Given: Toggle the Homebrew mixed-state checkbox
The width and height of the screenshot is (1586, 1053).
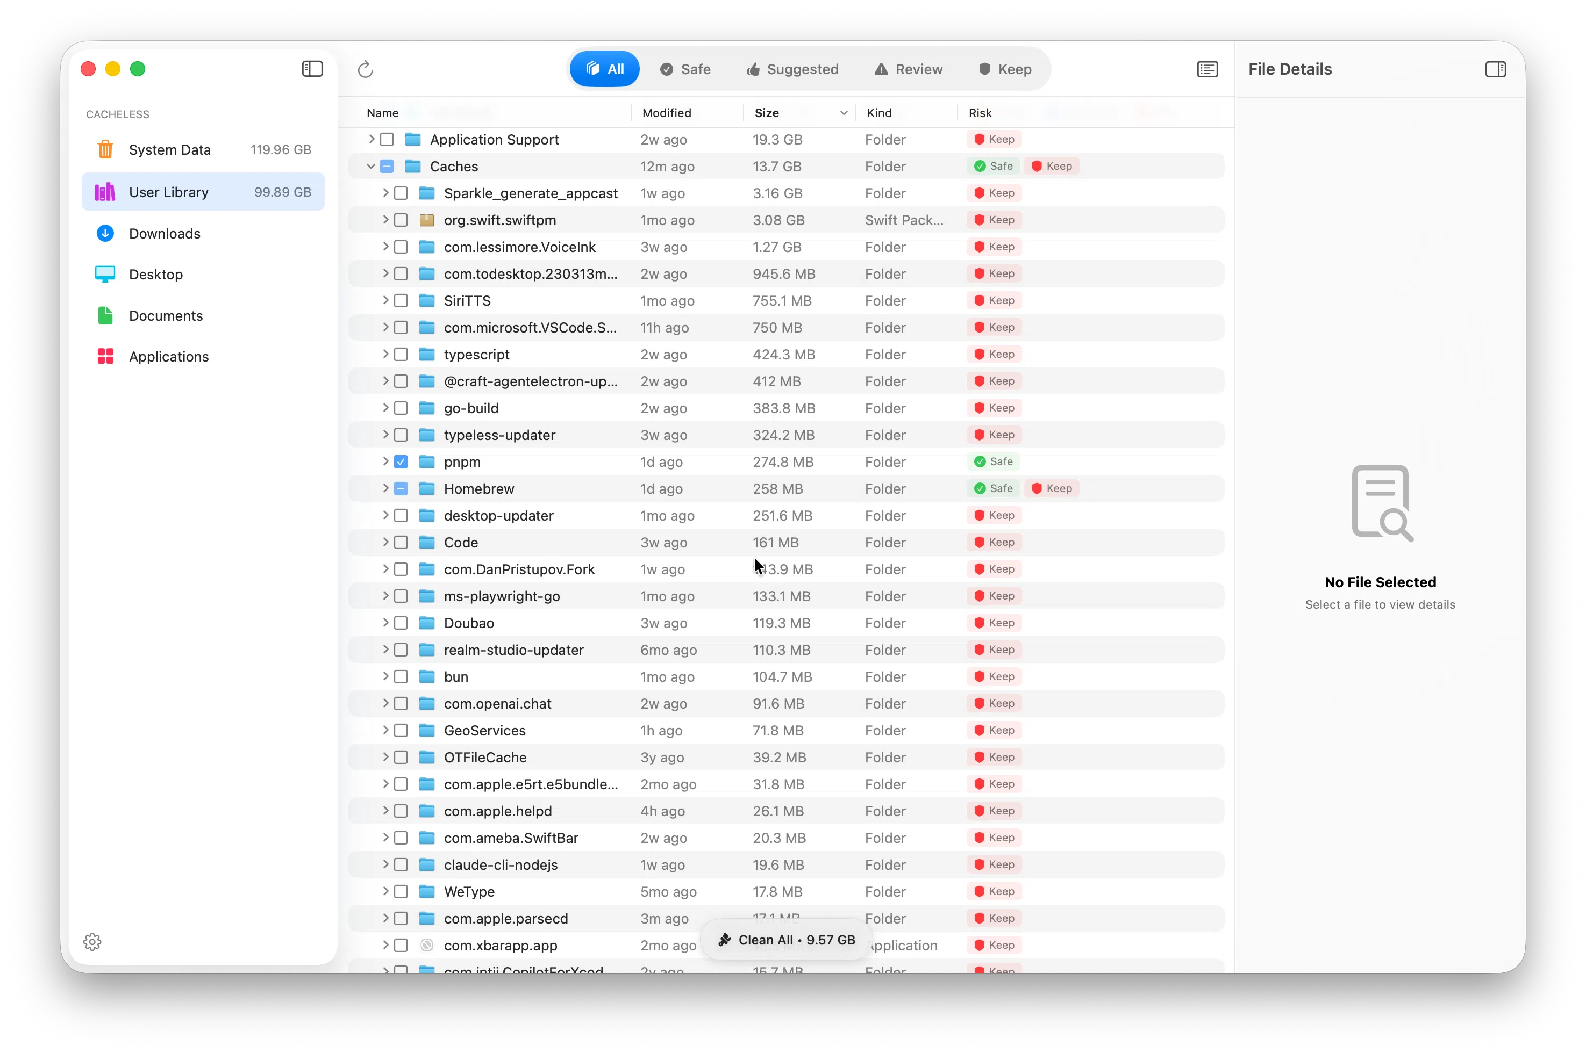Looking at the screenshot, I should coord(401,489).
